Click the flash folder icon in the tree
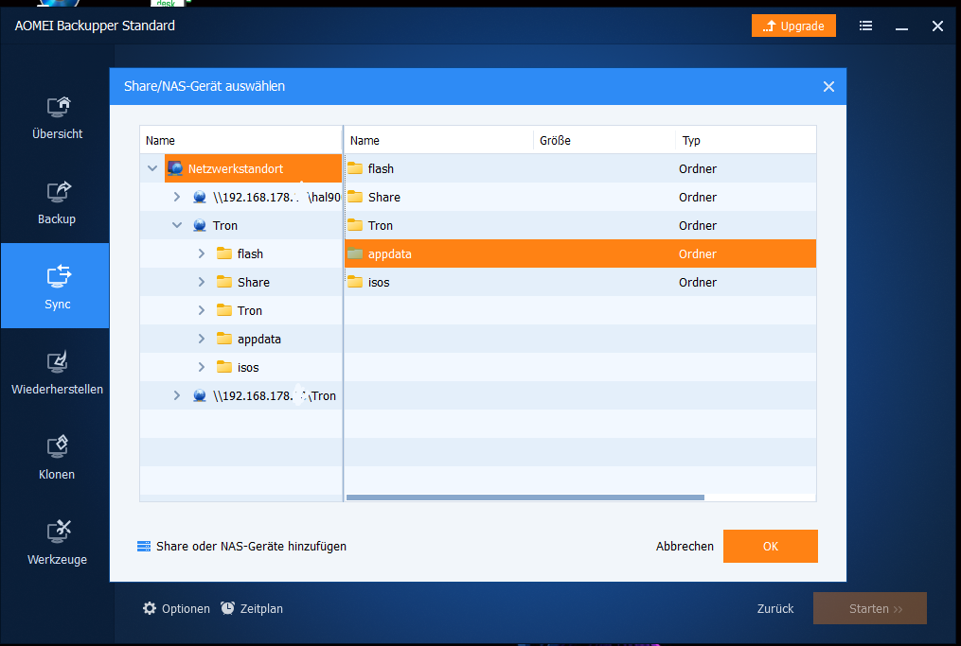 tap(224, 253)
